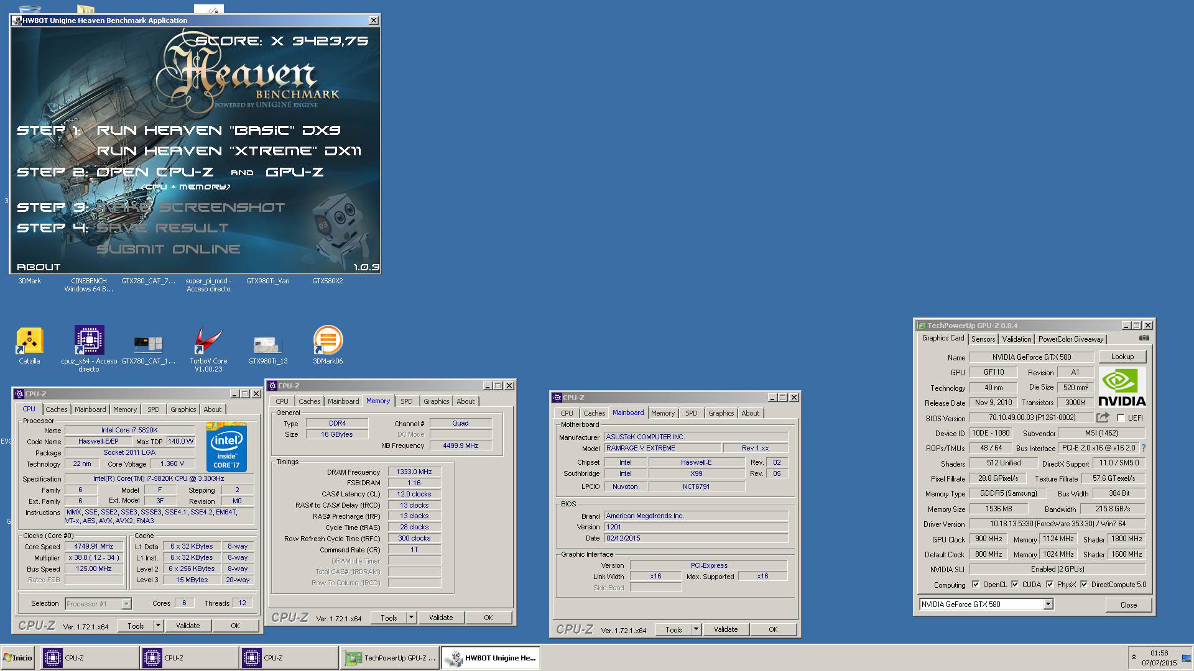The width and height of the screenshot is (1194, 671).
Task: Expand Tools dropdown arrow in Memory tab window
Action: coord(411,618)
